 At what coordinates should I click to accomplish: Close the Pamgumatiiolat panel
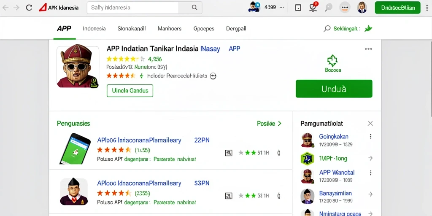click(x=370, y=124)
